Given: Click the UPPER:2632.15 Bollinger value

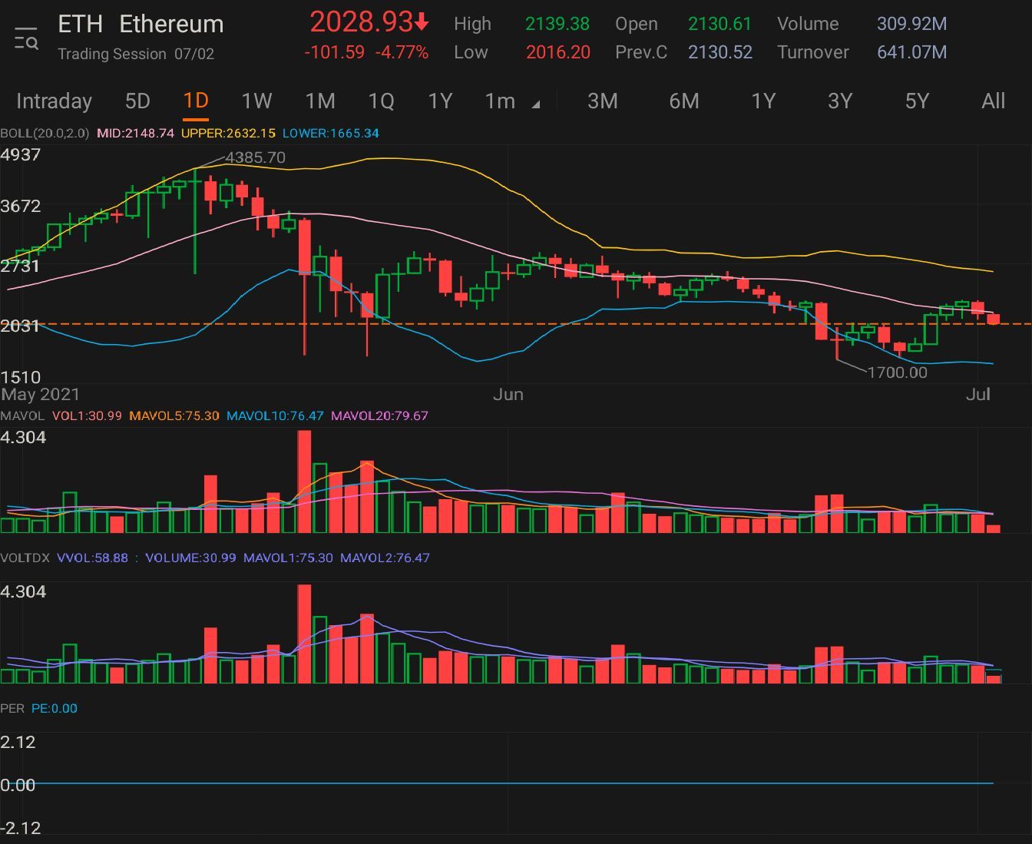Looking at the screenshot, I should pyautogui.click(x=228, y=133).
